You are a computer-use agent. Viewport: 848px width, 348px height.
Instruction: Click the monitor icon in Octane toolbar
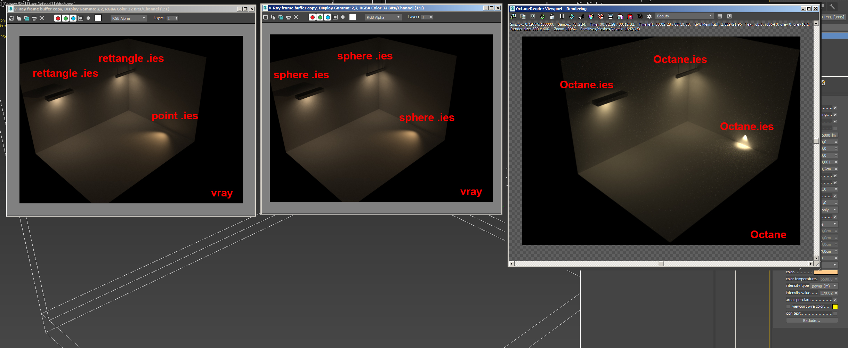[611, 16]
